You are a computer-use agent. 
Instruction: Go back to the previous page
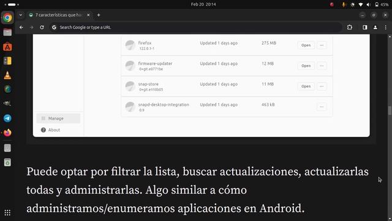click(21, 27)
